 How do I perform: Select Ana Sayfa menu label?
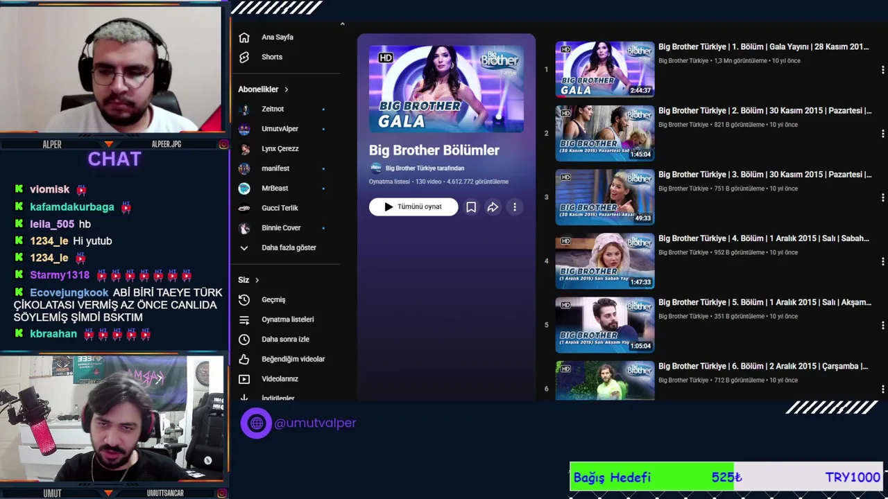tap(277, 37)
